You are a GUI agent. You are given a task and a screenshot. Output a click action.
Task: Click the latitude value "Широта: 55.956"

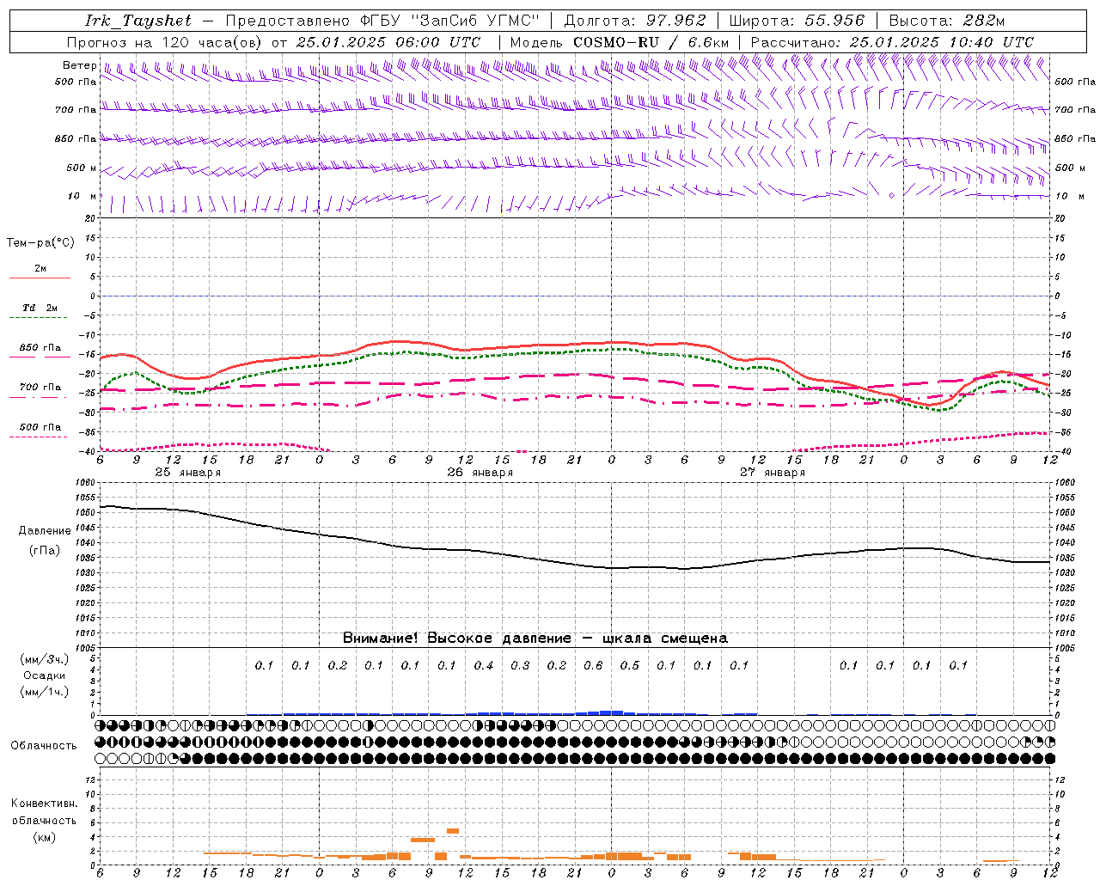(797, 21)
